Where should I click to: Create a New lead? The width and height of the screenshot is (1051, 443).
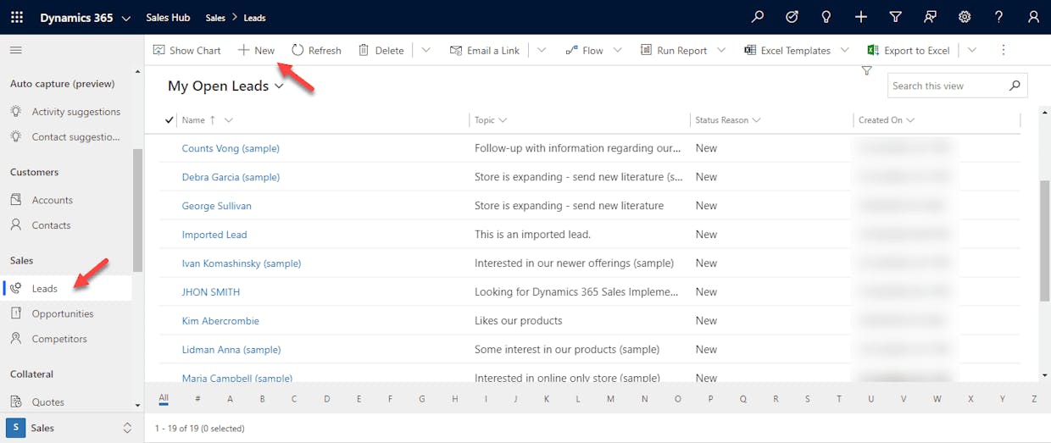[256, 50]
